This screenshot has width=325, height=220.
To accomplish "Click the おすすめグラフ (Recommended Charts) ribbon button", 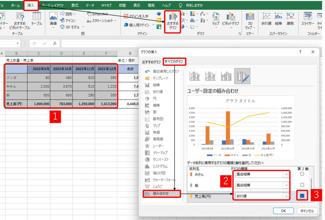I will tap(173, 21).
